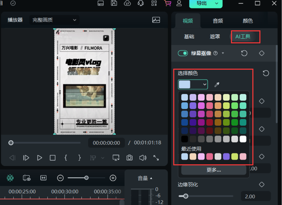Open the AI工具 sub-tab
Image resolution: width=282 pixels, height=205 pixels.
[243, 37]
